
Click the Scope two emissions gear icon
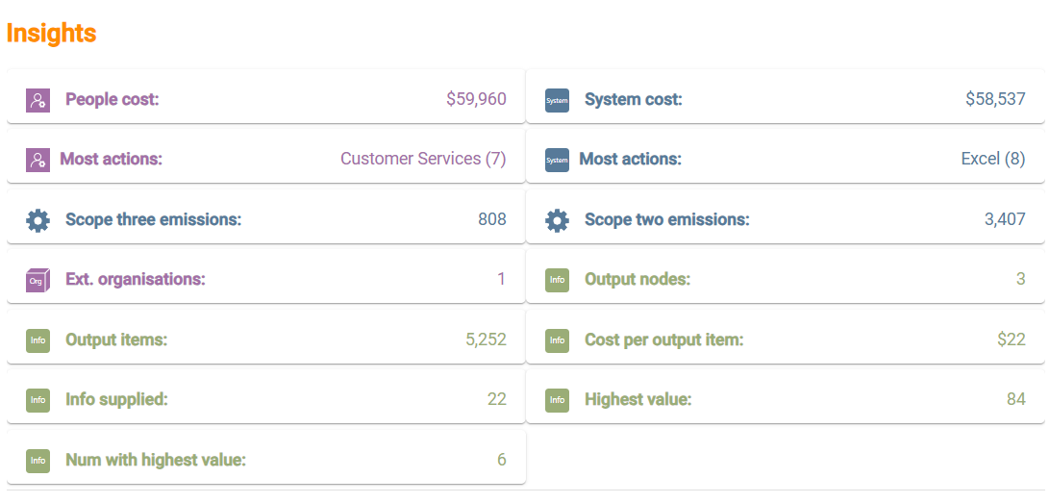557,220
